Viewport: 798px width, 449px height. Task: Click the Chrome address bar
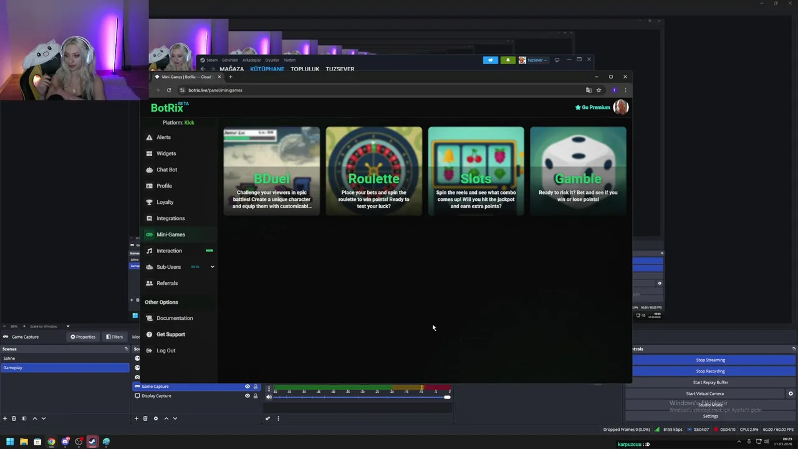point(380,90)
